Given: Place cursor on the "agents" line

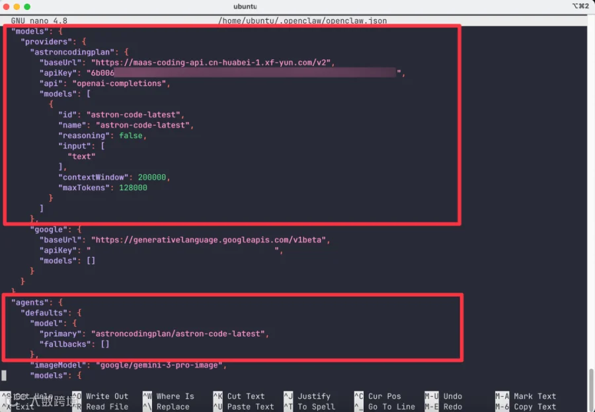Looking at the screenshot, I should click(37, 302).
